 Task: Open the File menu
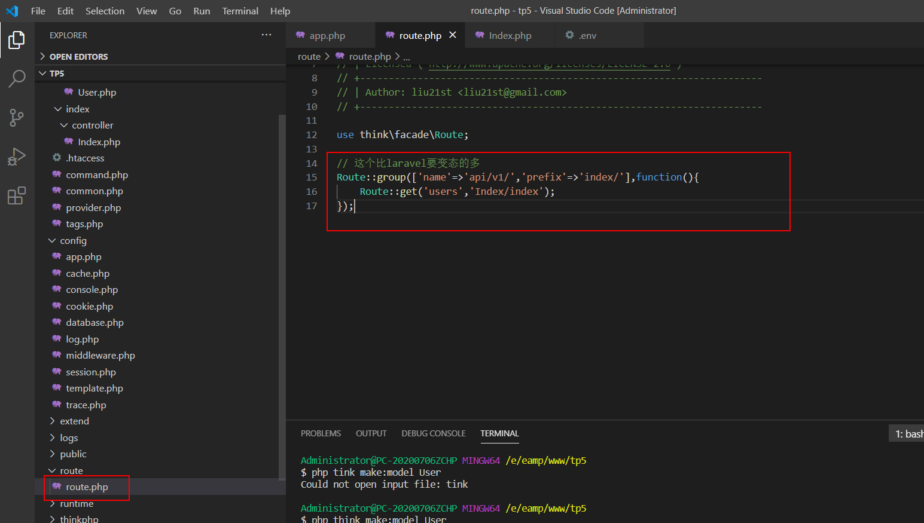tap(38, 11)
